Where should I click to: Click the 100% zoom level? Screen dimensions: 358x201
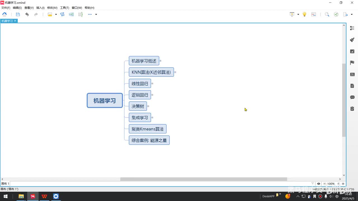[x=331, y=184]
